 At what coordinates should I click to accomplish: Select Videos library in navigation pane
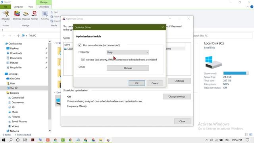[x=15, y=126]
